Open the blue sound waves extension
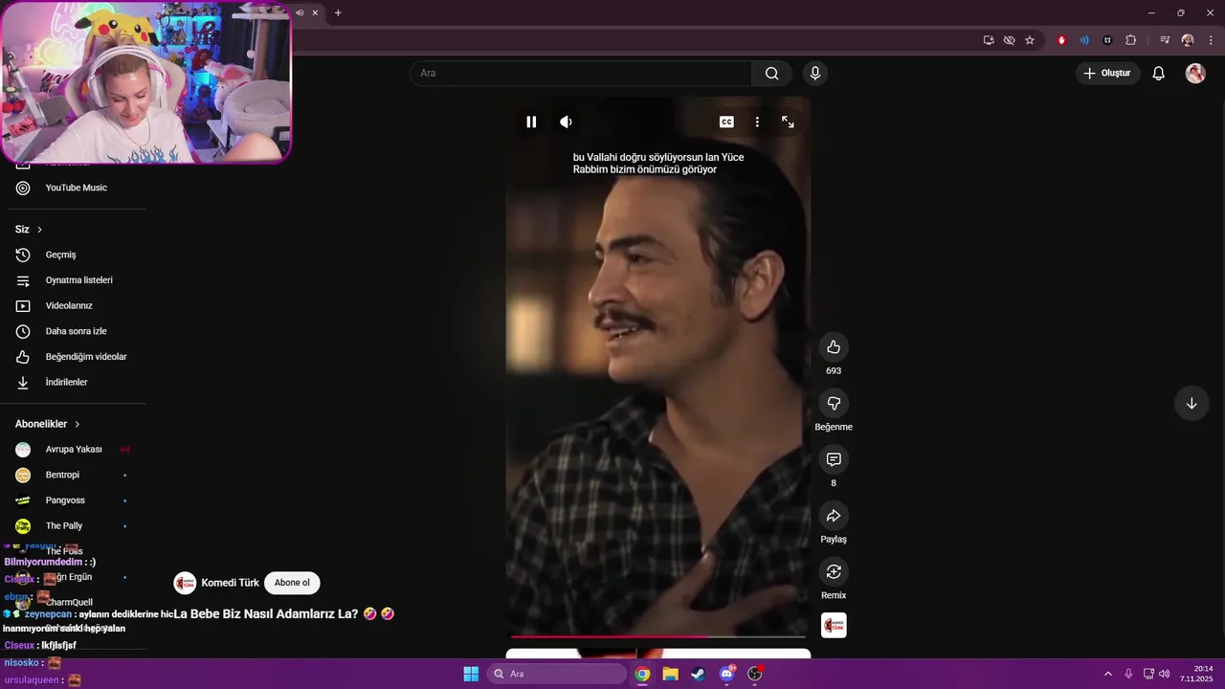Image resolution: width=1225 pixels, height=689 pixels. [1084, 40]
